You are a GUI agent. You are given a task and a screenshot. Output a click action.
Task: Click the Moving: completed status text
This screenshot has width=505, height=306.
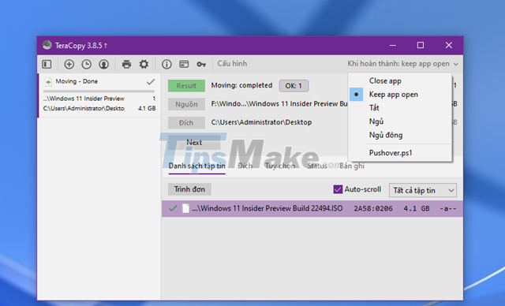(x=242, y=85)
